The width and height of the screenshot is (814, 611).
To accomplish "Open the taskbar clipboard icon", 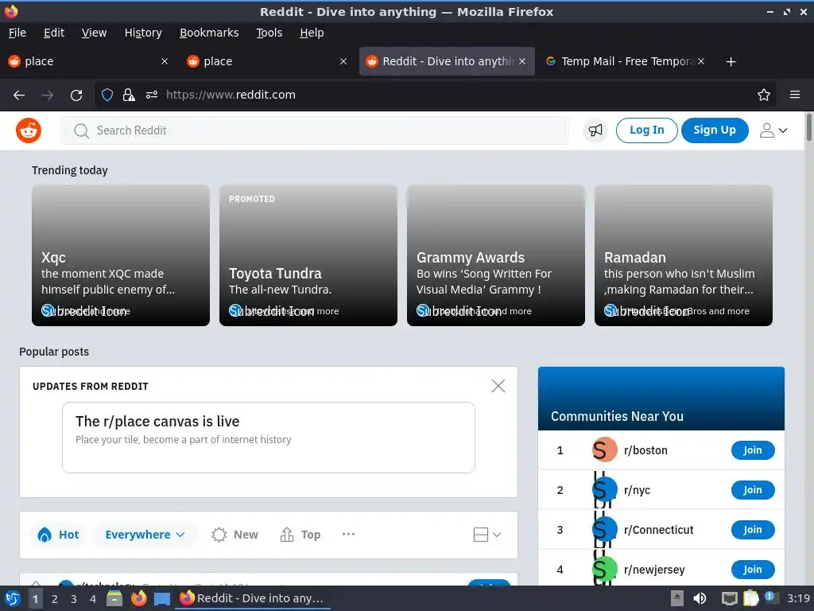I will point(750,598).
